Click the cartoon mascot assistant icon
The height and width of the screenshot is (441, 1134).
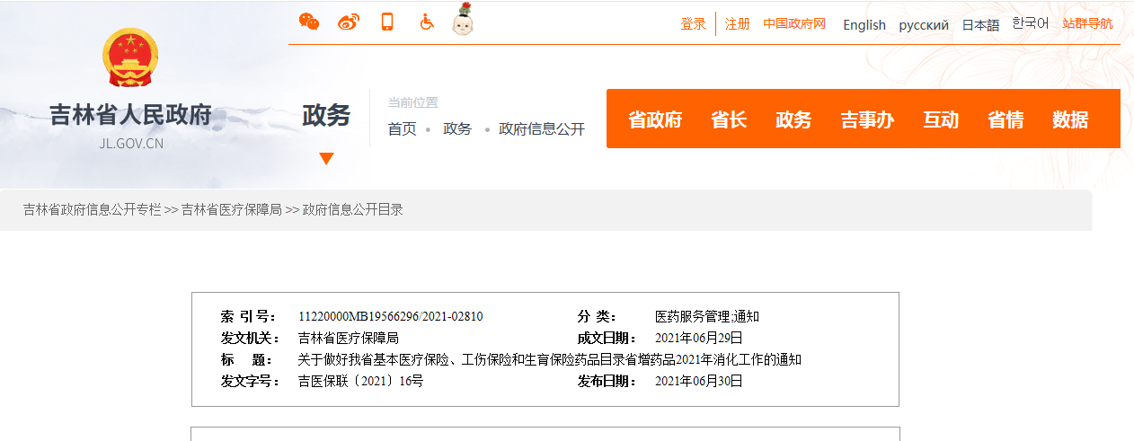pos(464,20)
